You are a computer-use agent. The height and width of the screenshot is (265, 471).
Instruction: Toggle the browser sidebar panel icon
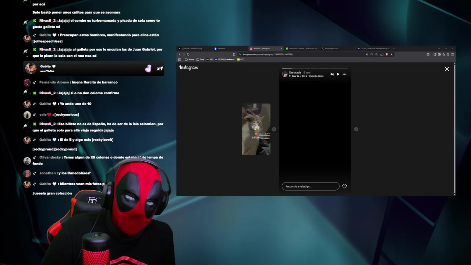pyautogui.click(x=435, y=54)
